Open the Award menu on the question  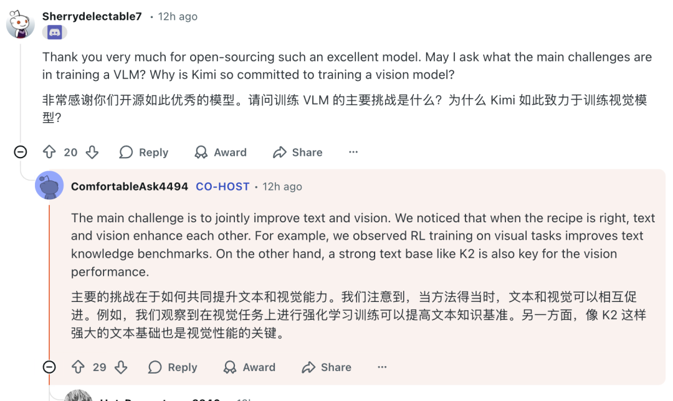click(x=220, y=152)
